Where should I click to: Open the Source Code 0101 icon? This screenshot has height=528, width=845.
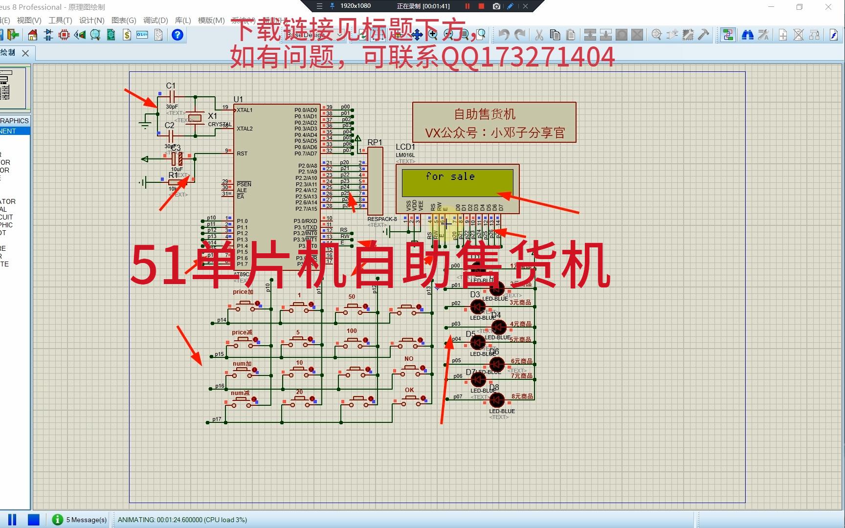pyautogui.click(x=142, y=35)
